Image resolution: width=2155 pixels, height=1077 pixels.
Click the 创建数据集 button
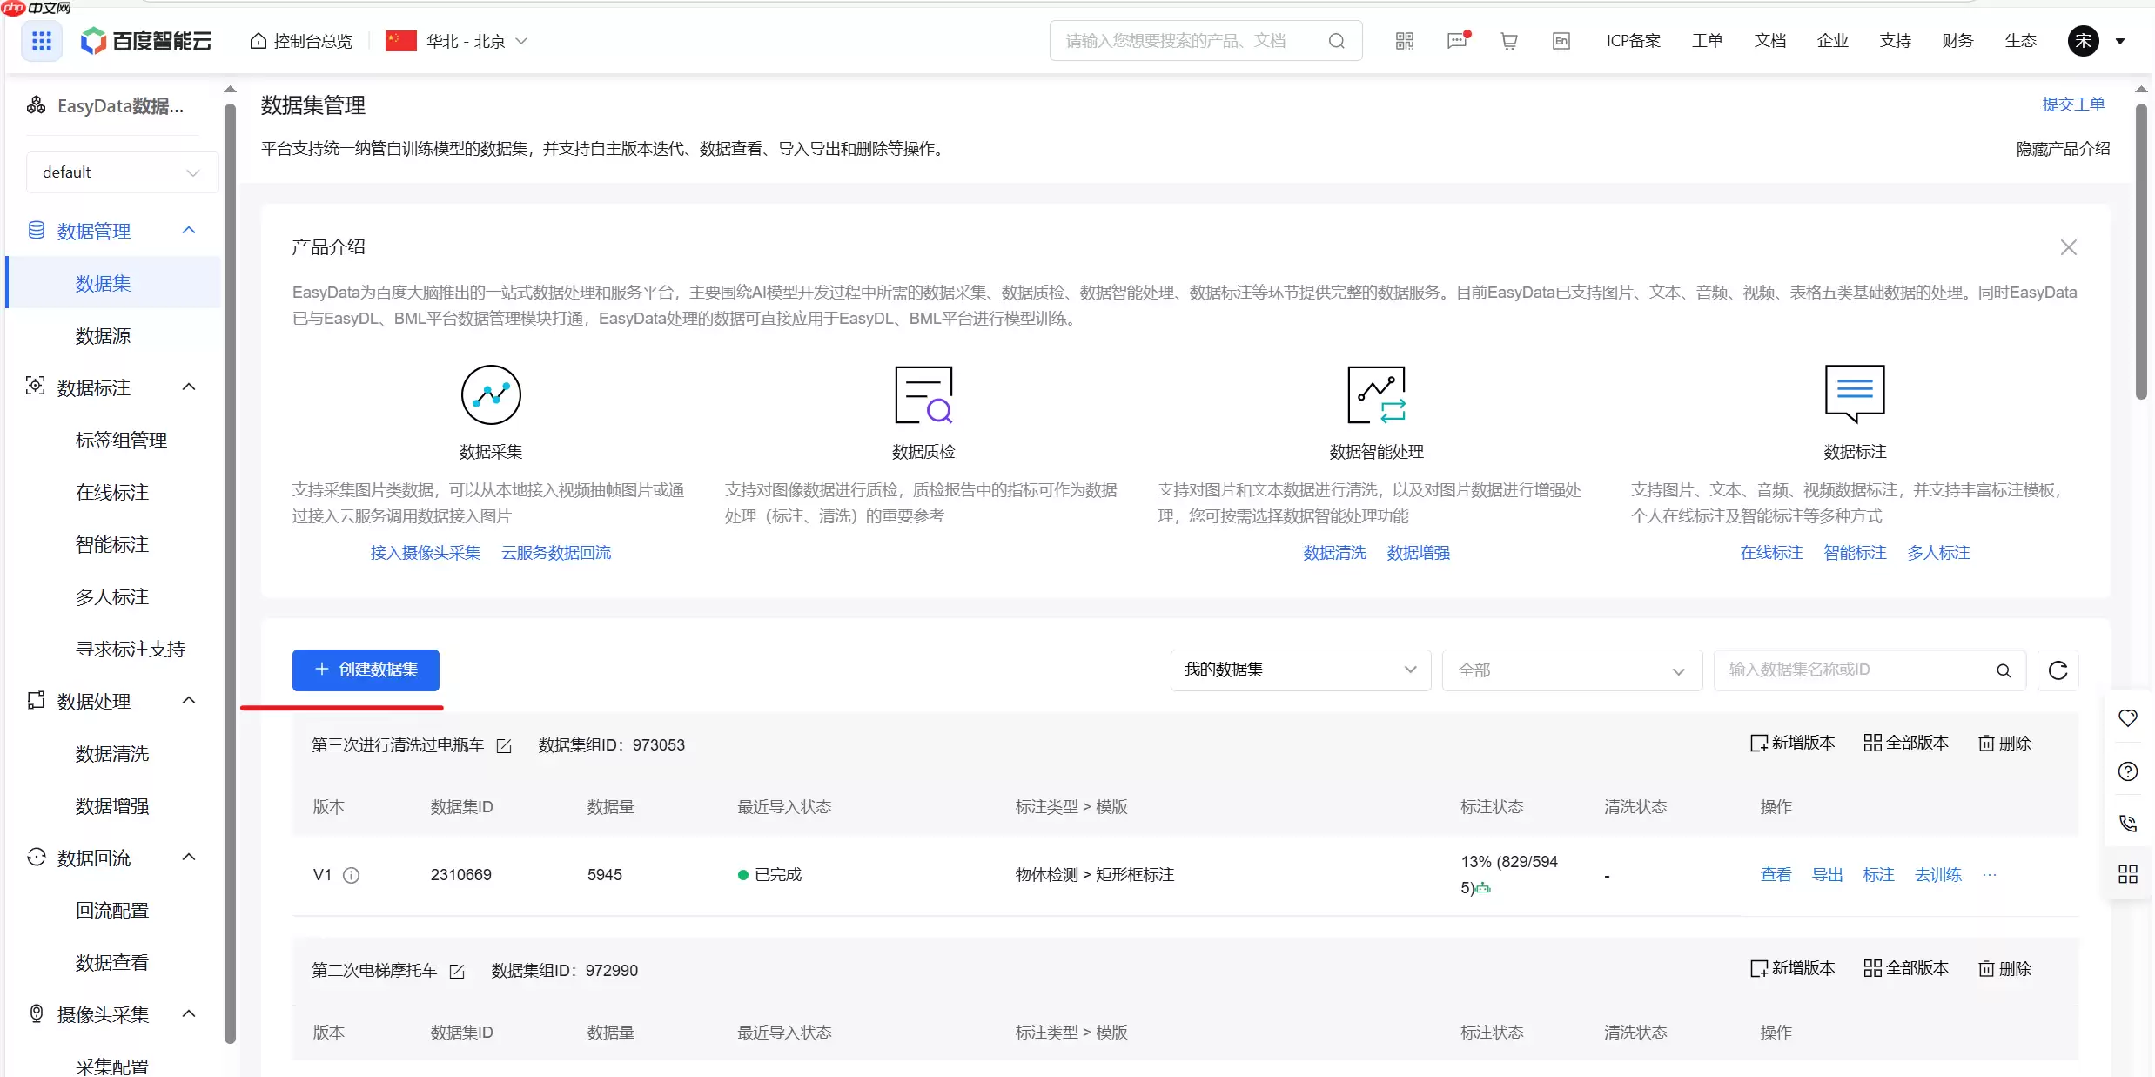point(366,670)
